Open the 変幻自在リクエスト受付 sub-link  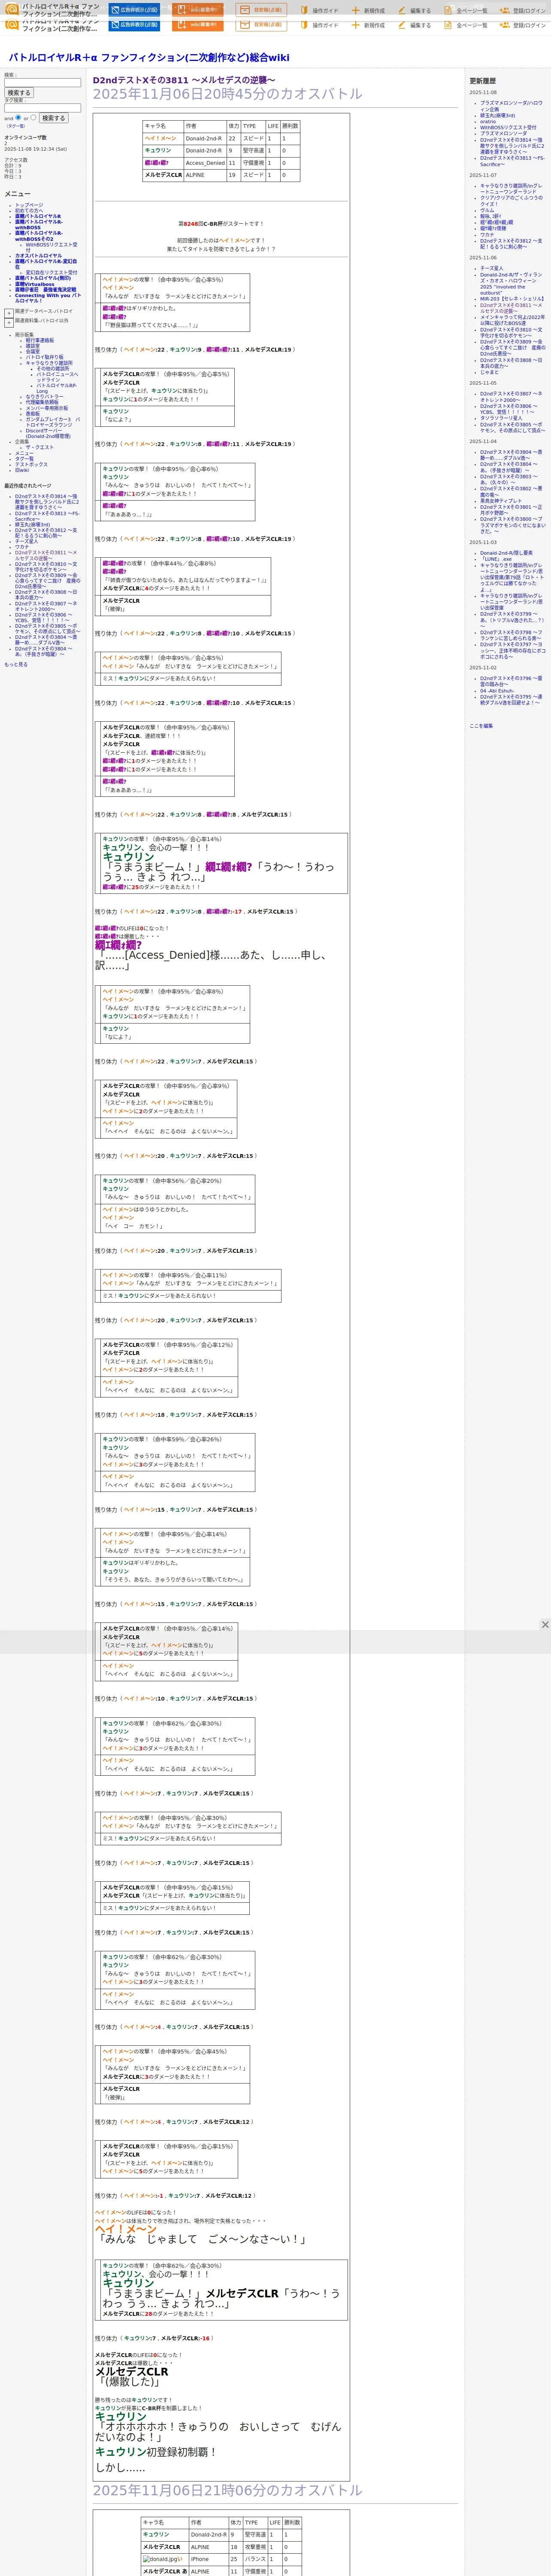51,272
